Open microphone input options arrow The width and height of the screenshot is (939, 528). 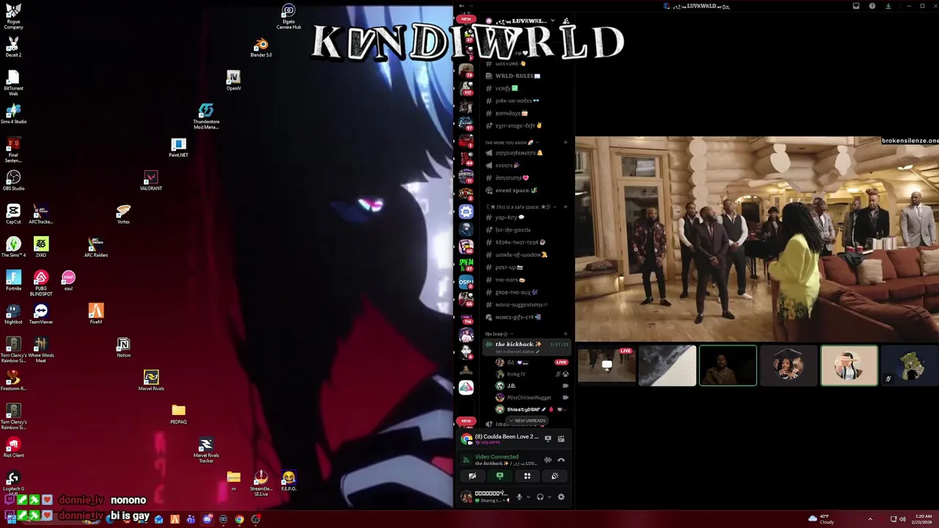(x=528, y=497)
